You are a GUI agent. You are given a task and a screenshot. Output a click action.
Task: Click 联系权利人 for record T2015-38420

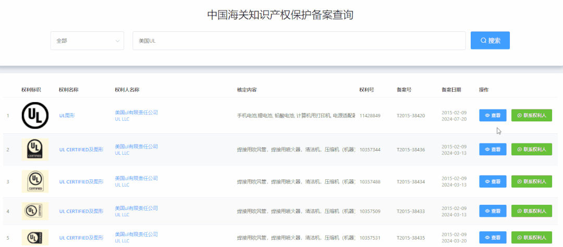click(531, 115)
